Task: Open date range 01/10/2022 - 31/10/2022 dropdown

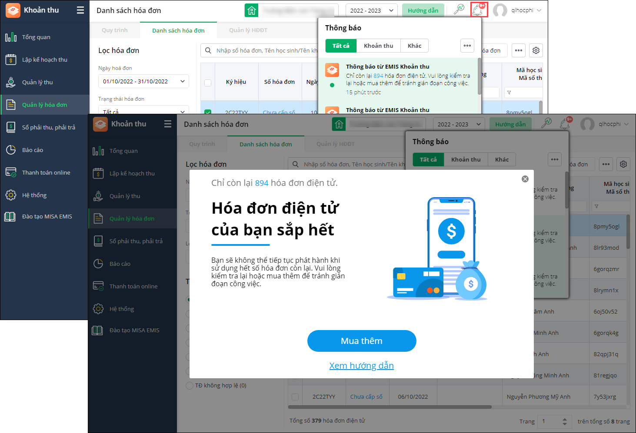Action: 143,81
